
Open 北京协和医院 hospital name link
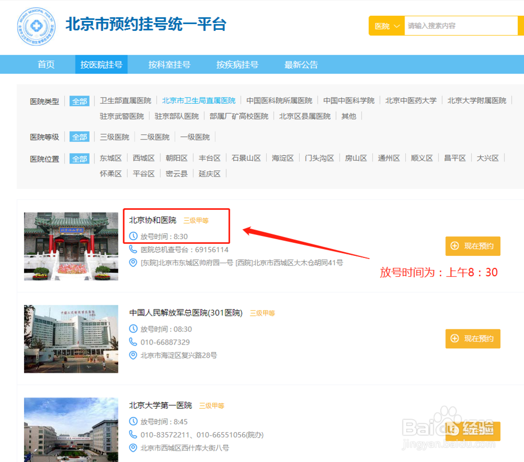tap(152, 220)
